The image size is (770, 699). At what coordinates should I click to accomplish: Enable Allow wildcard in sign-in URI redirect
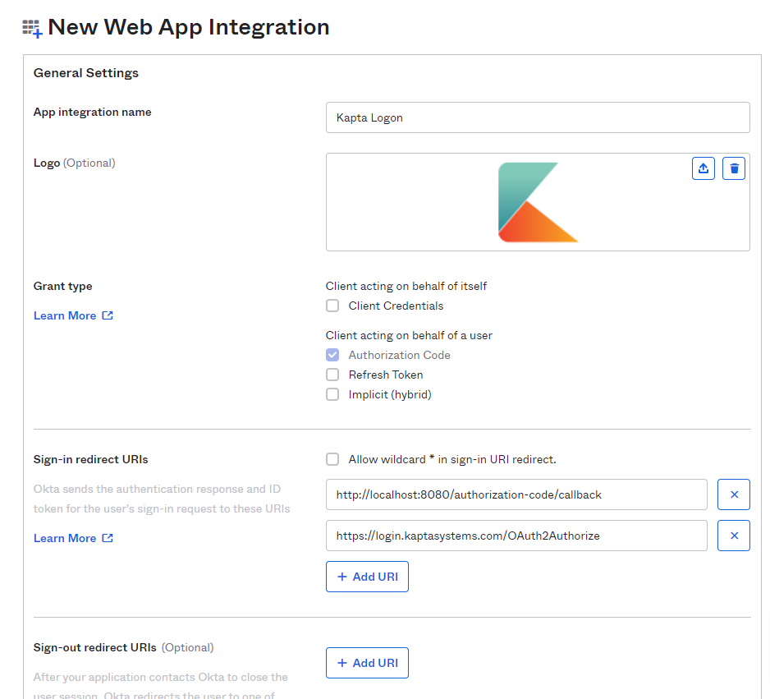click(x=332, y=459)
